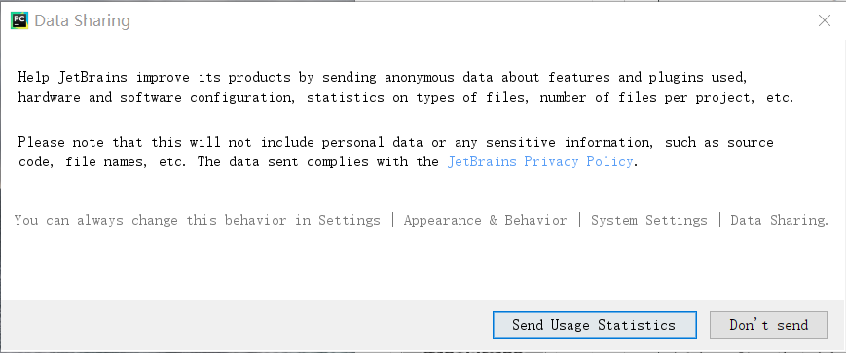The height and width of the screenshot is (353, 846).
Task: Close the Data Sharing dialog with the X
Action: (824, 21)
